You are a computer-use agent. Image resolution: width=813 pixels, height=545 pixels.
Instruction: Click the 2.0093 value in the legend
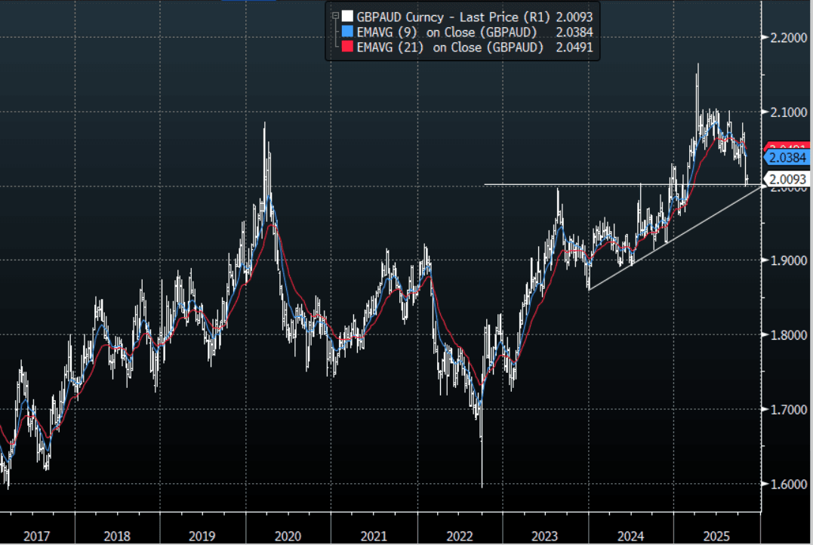click(x=574, y=17)
